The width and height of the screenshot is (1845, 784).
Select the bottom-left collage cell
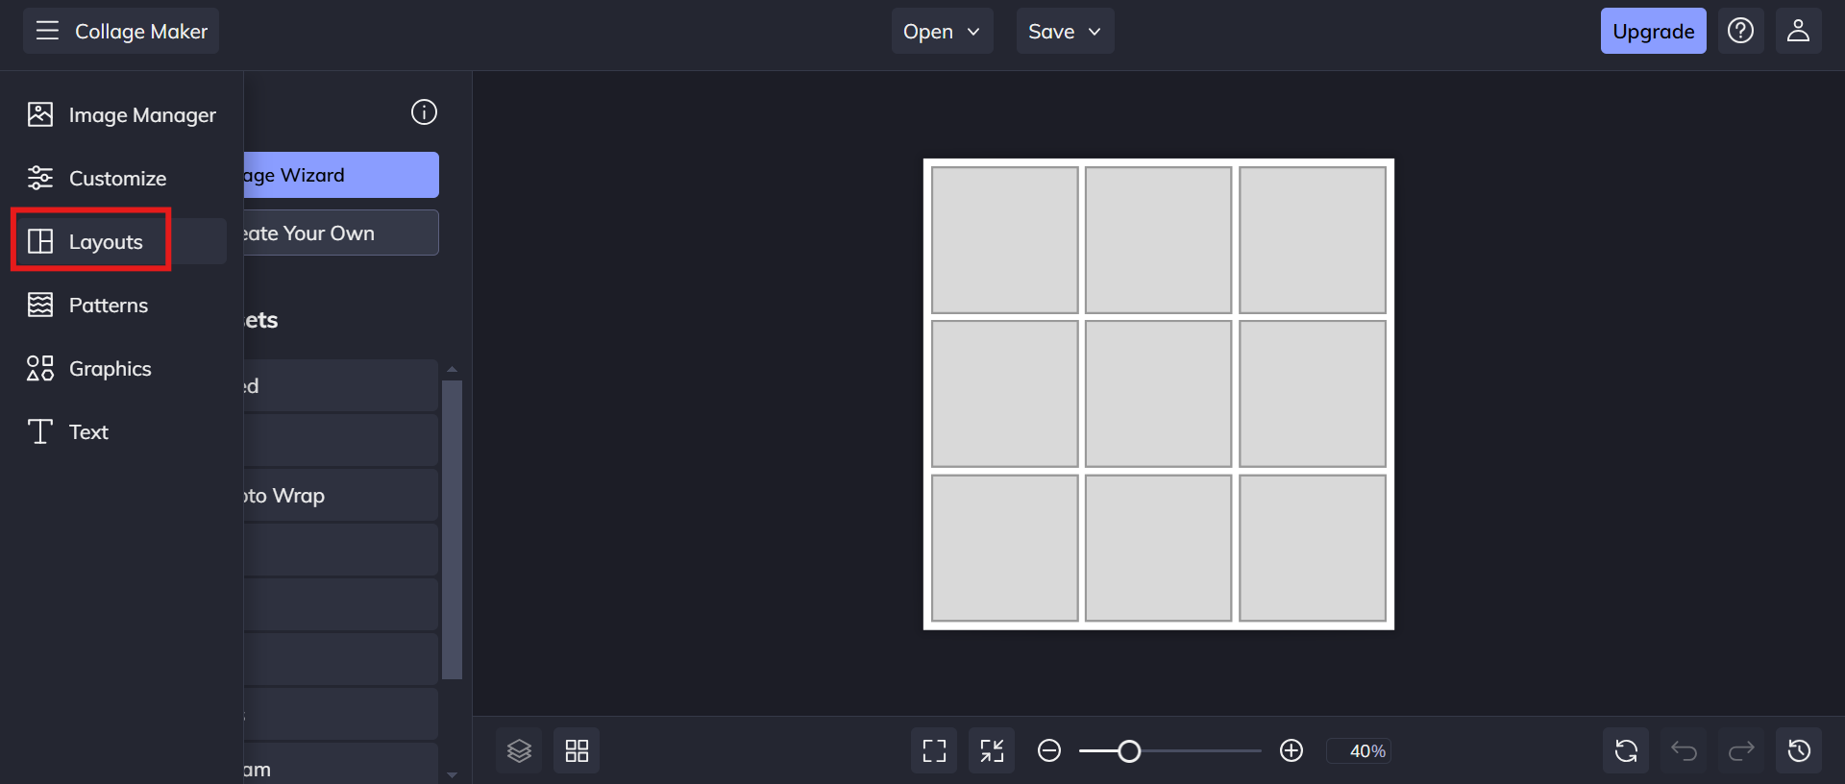(x=1005, y=548)
